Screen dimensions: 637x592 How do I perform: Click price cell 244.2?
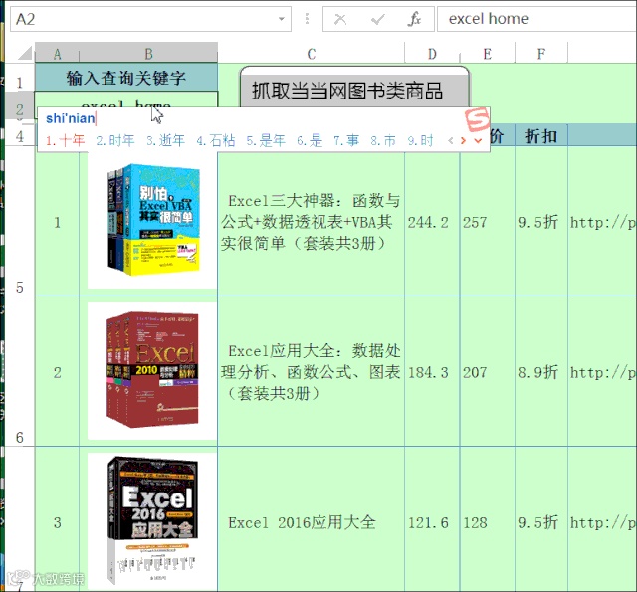(432, 222)
